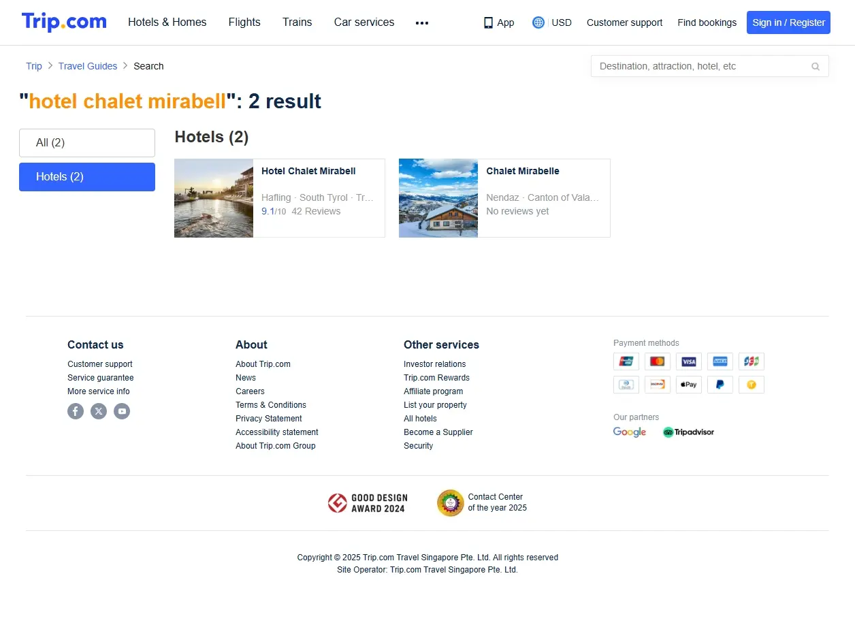Click the Nendaz · Canton of Valais location text
This screenshot has height=627, width=855.
(543, 197)
